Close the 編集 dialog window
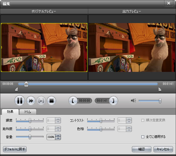 [169, 3]
